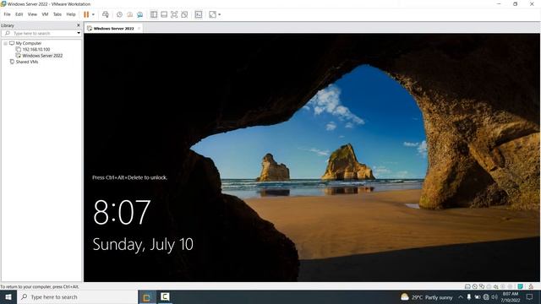Open the Windows Start menu
Image resolution: width=541 pixels, height=304 pixels.
click(8, 297)
